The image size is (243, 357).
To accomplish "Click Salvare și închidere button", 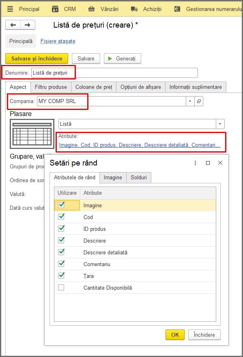I will 37,58.
